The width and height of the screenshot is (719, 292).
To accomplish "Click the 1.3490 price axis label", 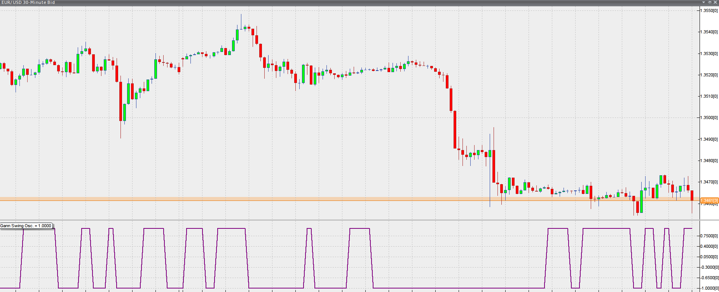I will (x=709, y=139).
